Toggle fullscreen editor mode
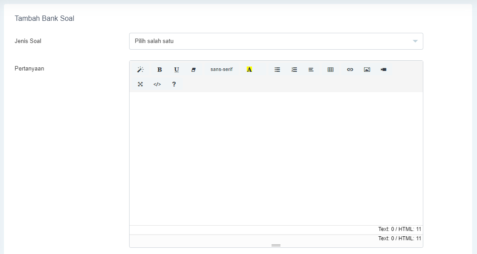Viewport: 477px width, 254px height. point(140,84)
